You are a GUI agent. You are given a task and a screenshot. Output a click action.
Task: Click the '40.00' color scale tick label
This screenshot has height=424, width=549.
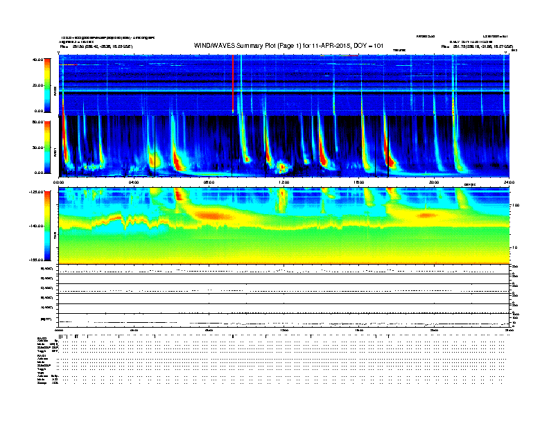[37, 60]
